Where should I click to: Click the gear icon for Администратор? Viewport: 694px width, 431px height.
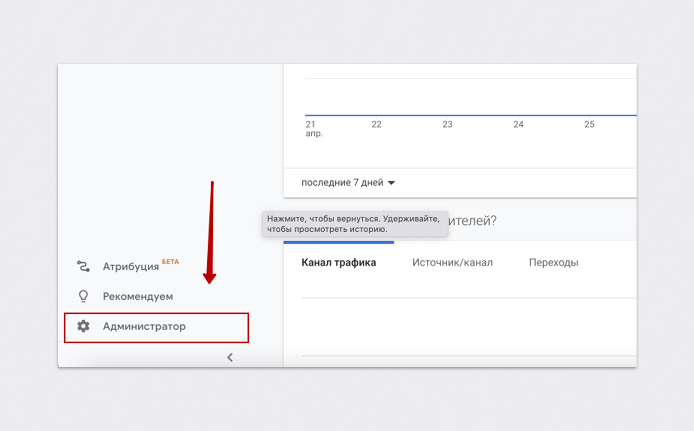(83, 326)
